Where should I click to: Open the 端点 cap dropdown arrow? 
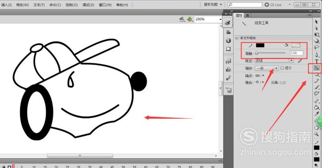pos(263,76)
